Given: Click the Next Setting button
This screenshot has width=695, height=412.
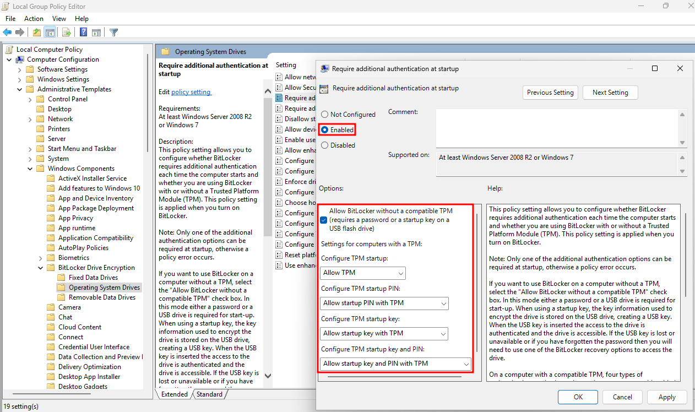Looking at the screenshot, I should point(610,93).
